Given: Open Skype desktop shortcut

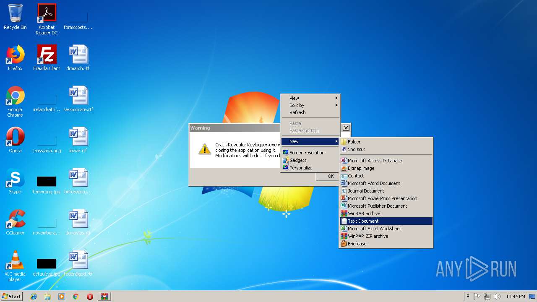Looking at the screenshot, I should point(15,181).
